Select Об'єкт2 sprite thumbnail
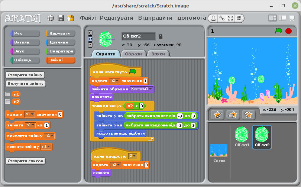 click(262, 137)
